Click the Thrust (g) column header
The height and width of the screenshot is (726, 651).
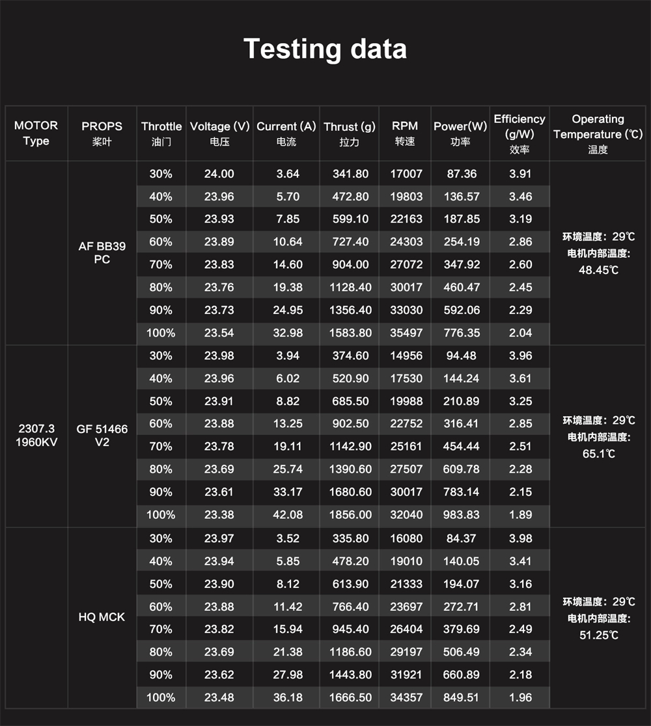pos(350,133)
